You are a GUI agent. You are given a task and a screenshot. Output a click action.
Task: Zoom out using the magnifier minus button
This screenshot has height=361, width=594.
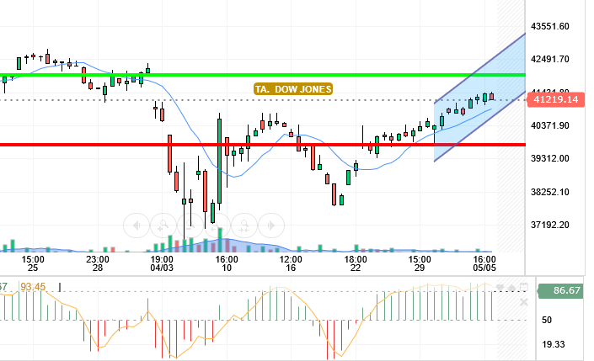pyautogui.click(x=190, y=226)
